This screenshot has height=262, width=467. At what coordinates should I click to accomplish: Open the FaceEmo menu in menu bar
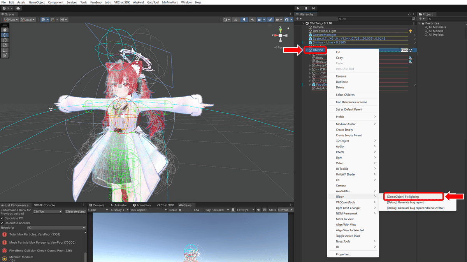(97, 2)
